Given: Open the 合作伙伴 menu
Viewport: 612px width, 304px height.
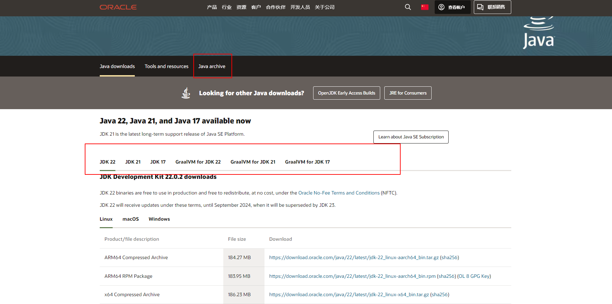Looking at the screenshot, I should (x=276, y=7).
